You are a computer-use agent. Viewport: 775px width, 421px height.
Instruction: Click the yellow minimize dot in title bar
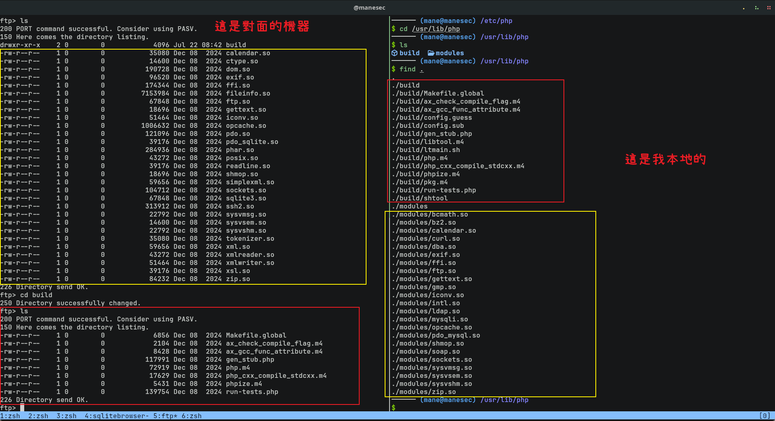[x=744, y=8]
